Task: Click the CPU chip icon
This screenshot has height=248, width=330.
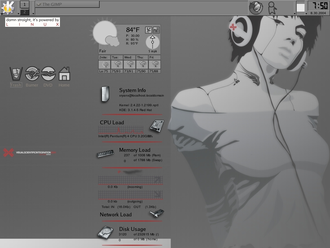Action: coord(157,126)
